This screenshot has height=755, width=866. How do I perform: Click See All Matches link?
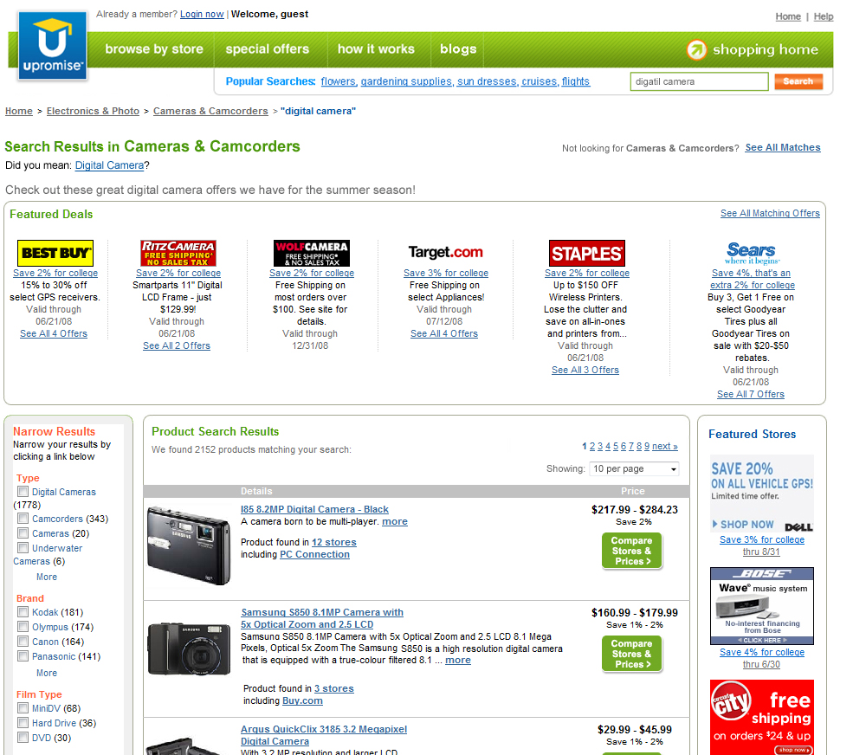pyautogui.click(x=783, y=147)
